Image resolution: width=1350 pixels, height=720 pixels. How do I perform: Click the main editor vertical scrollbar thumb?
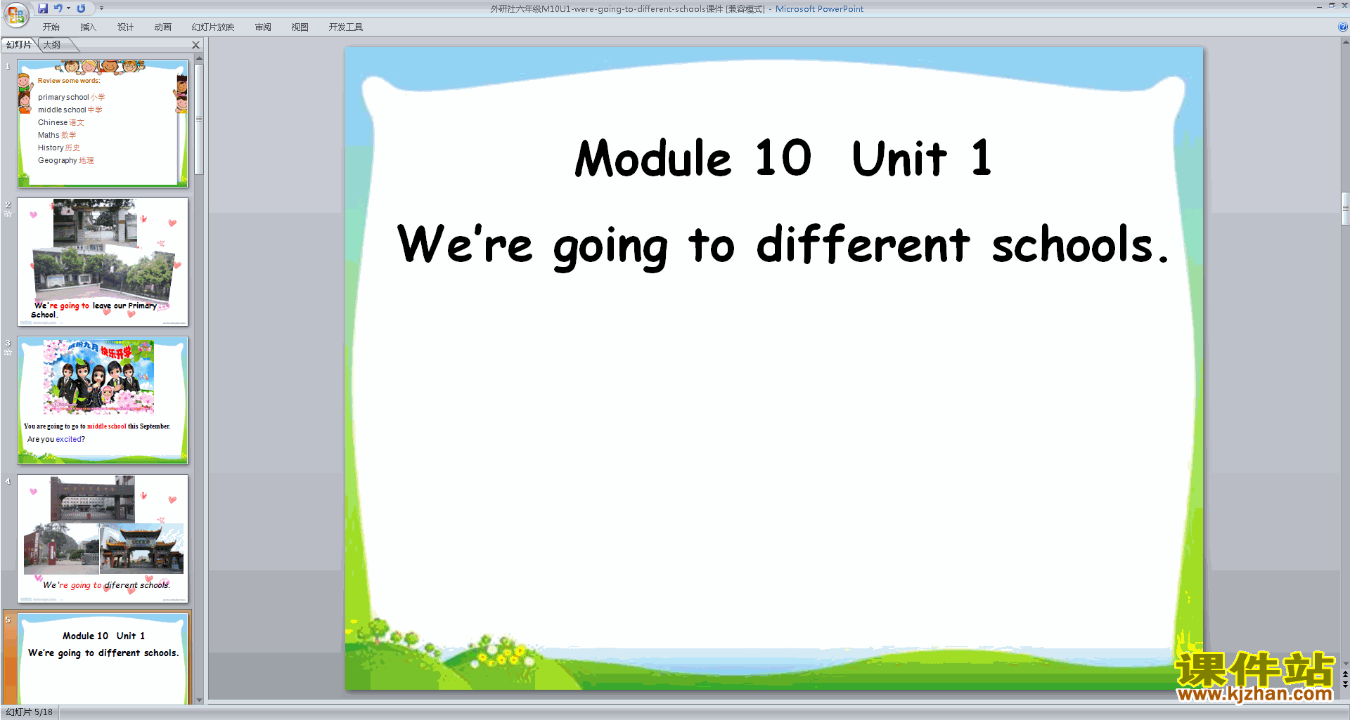pyautogui.click(x=1345, y=208)
